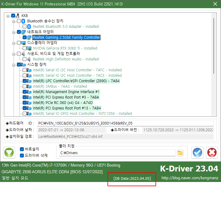The height and width of the screenshot is (211, 221).
Task: Click the C:₩Drivers folder path field
Action: pos(117,153)
